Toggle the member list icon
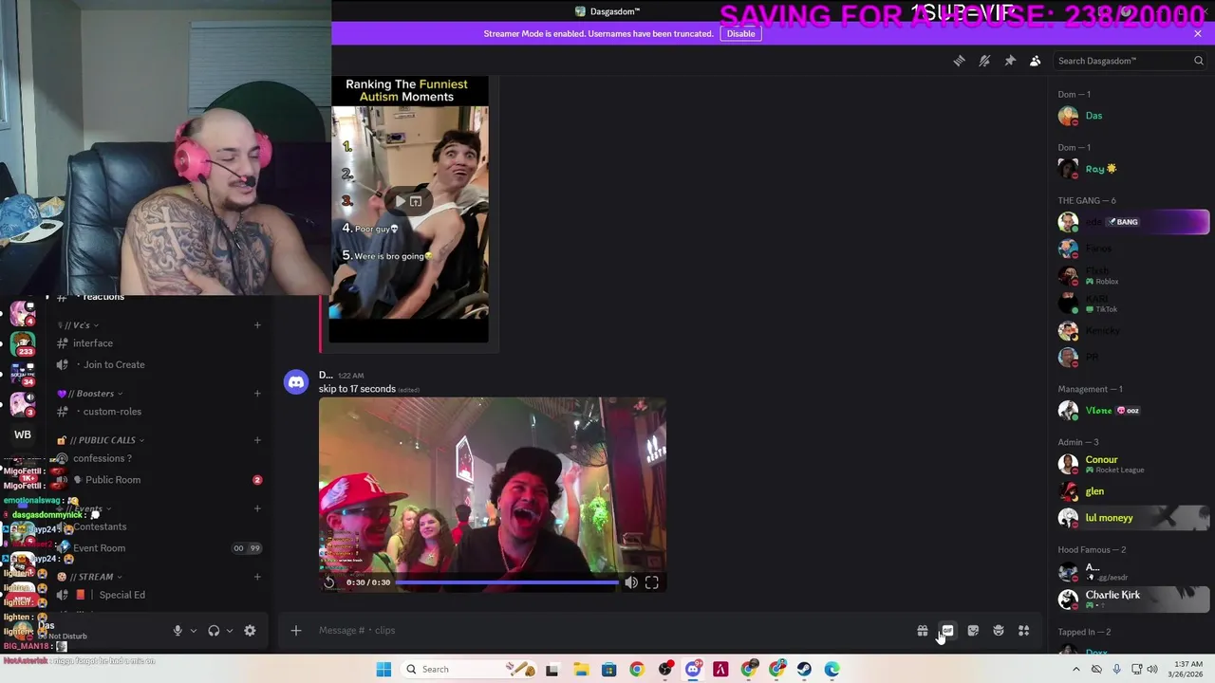This screenshot has height=683, width=1215. coord(1036,61)
